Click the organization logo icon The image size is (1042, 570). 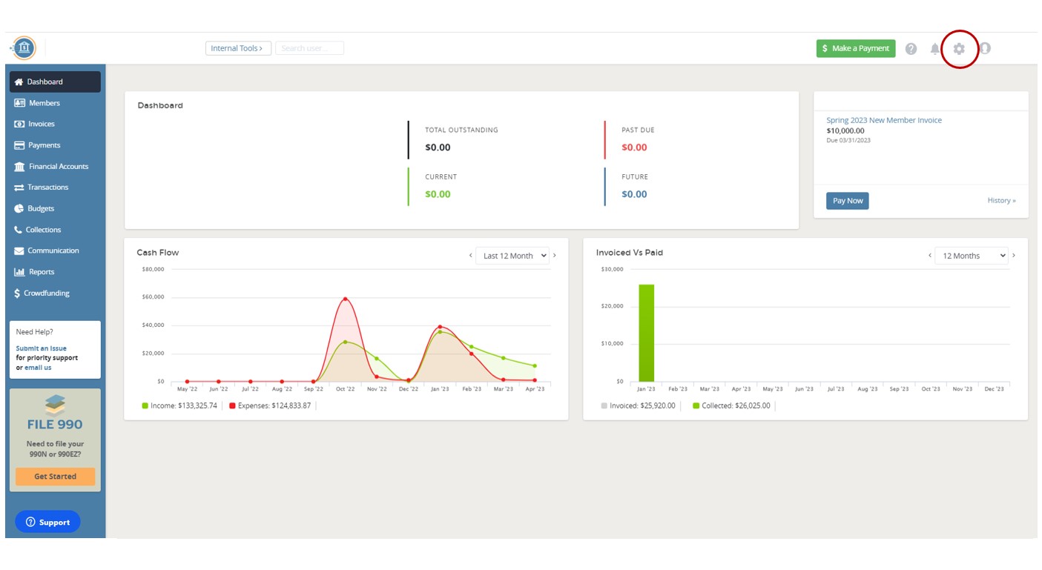pyautogui.click(x=24, y=48)
